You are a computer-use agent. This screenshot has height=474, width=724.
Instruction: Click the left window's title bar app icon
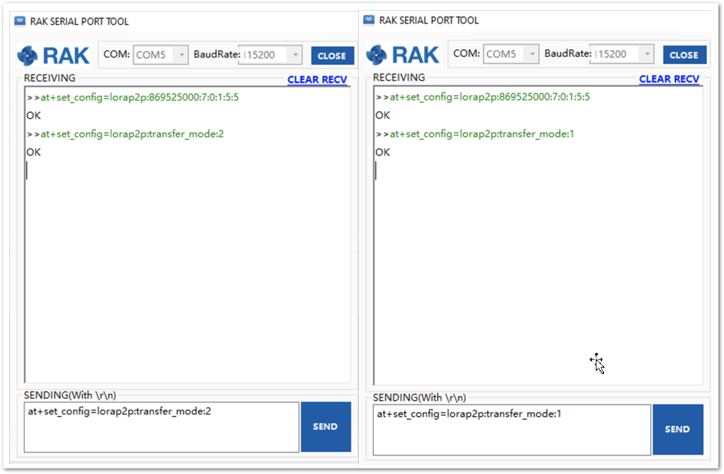click(20, 21)
